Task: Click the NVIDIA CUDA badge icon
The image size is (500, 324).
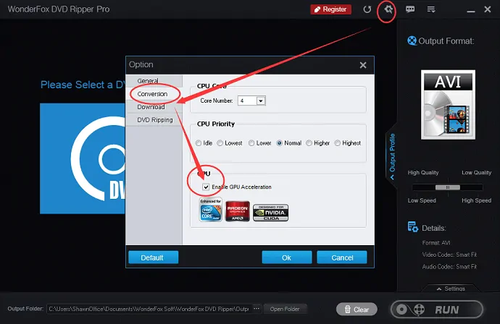Action: (x=271, y=213)
